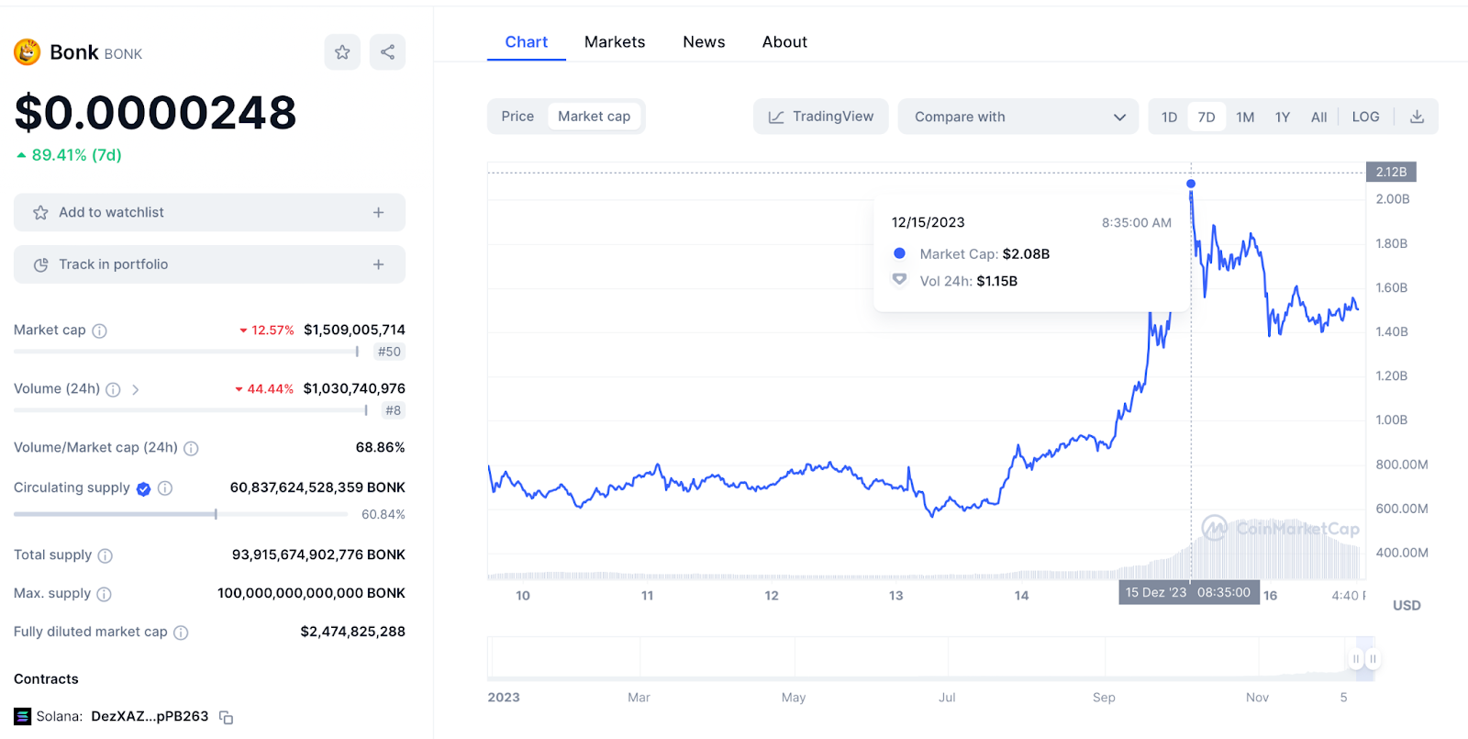Click the 15 Dez '23 08:35:00 axis label

pyautogui.click(x=1188, y=592)
